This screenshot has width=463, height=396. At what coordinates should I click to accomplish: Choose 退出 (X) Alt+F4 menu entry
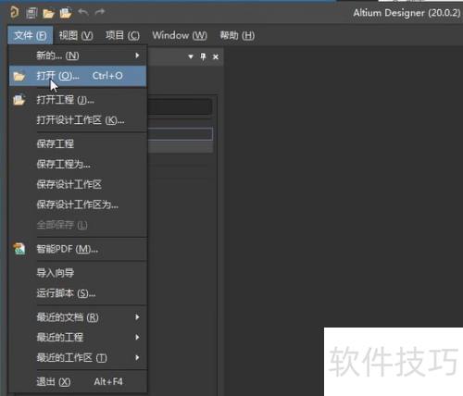pyautogui.click(x=78, y=382)
